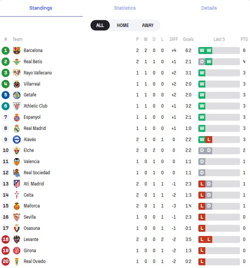250x268 pixels.
Task: Click the Girona club crest icon
Action: pyautogui.click(x=17, y=250)
